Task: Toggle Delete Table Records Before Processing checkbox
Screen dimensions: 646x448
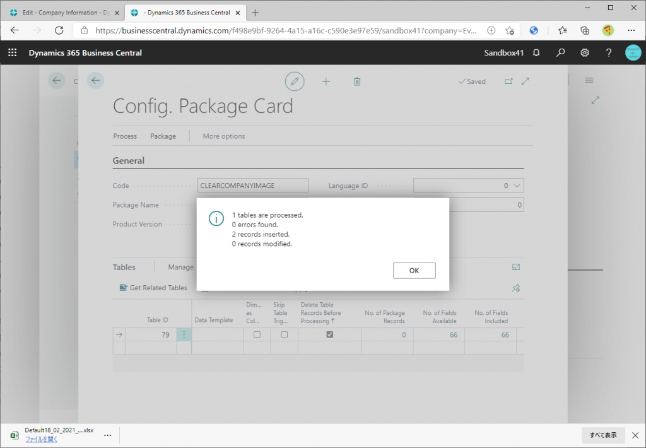Action: [329, 334]
